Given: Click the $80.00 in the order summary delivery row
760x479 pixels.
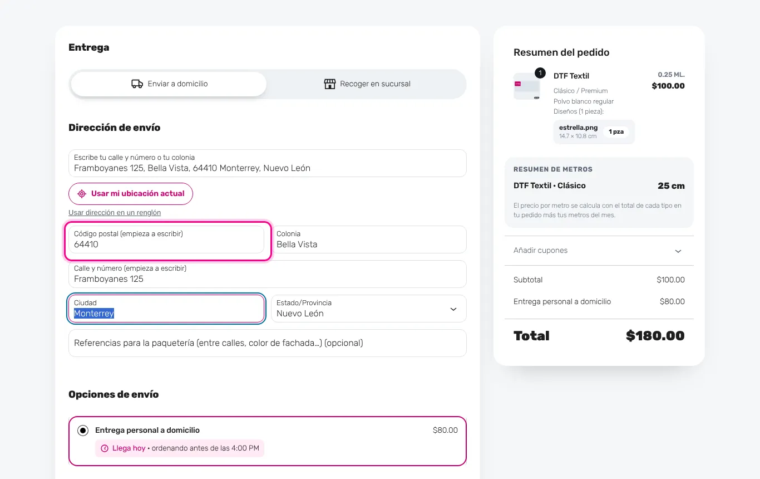Looking at the screenshot, I should pyautogui.click(x=672, y=302).
